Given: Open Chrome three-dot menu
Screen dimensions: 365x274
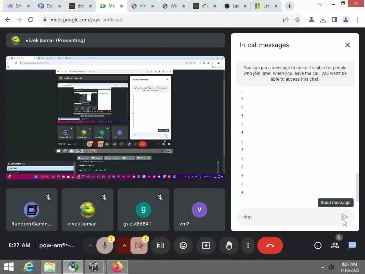Looking at the screenshot, I should coord(357,20).
